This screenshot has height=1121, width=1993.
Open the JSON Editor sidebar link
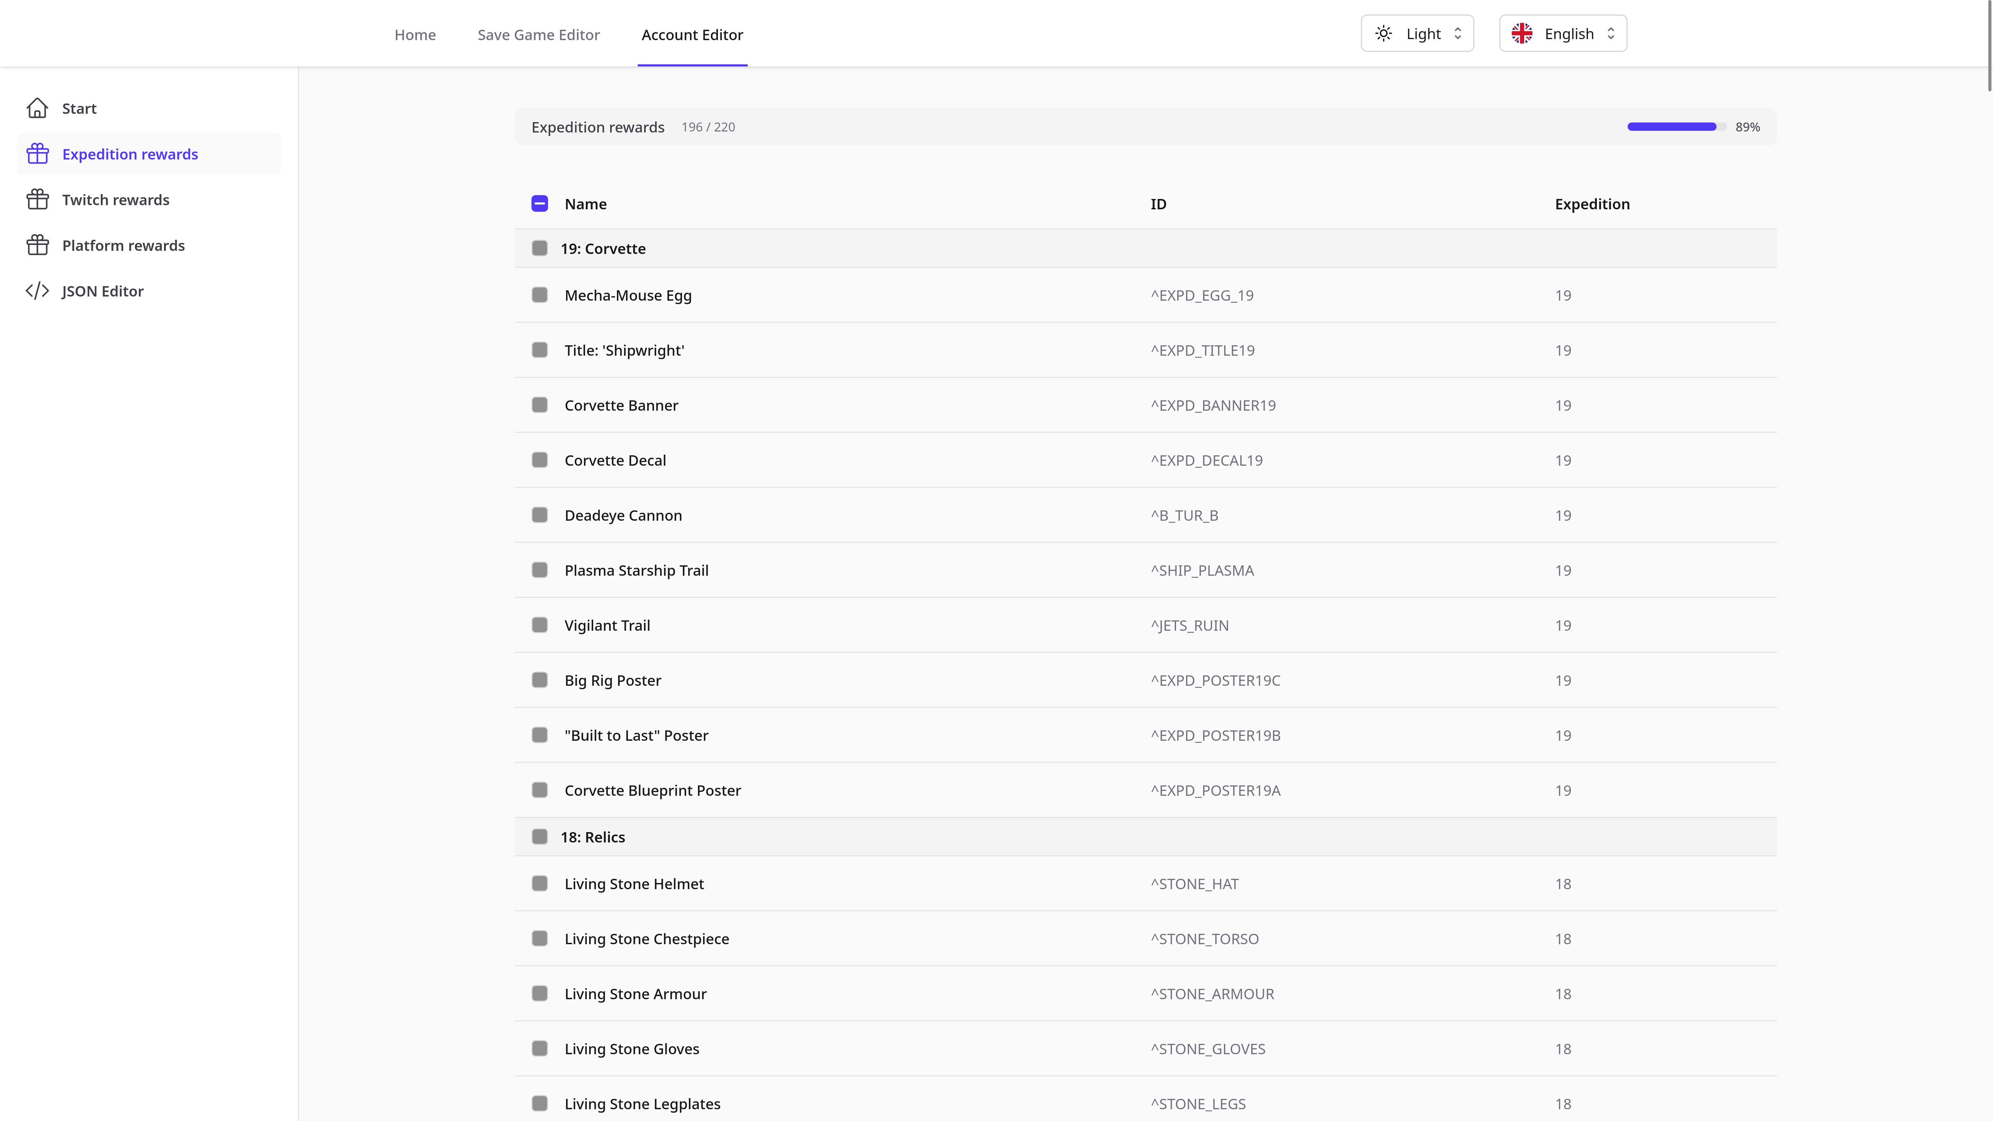click(x=102, y=291)
